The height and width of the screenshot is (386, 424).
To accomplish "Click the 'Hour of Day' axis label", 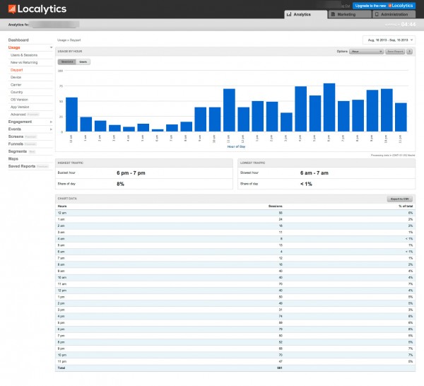I will pyautogui.click(x=236, y=147).
